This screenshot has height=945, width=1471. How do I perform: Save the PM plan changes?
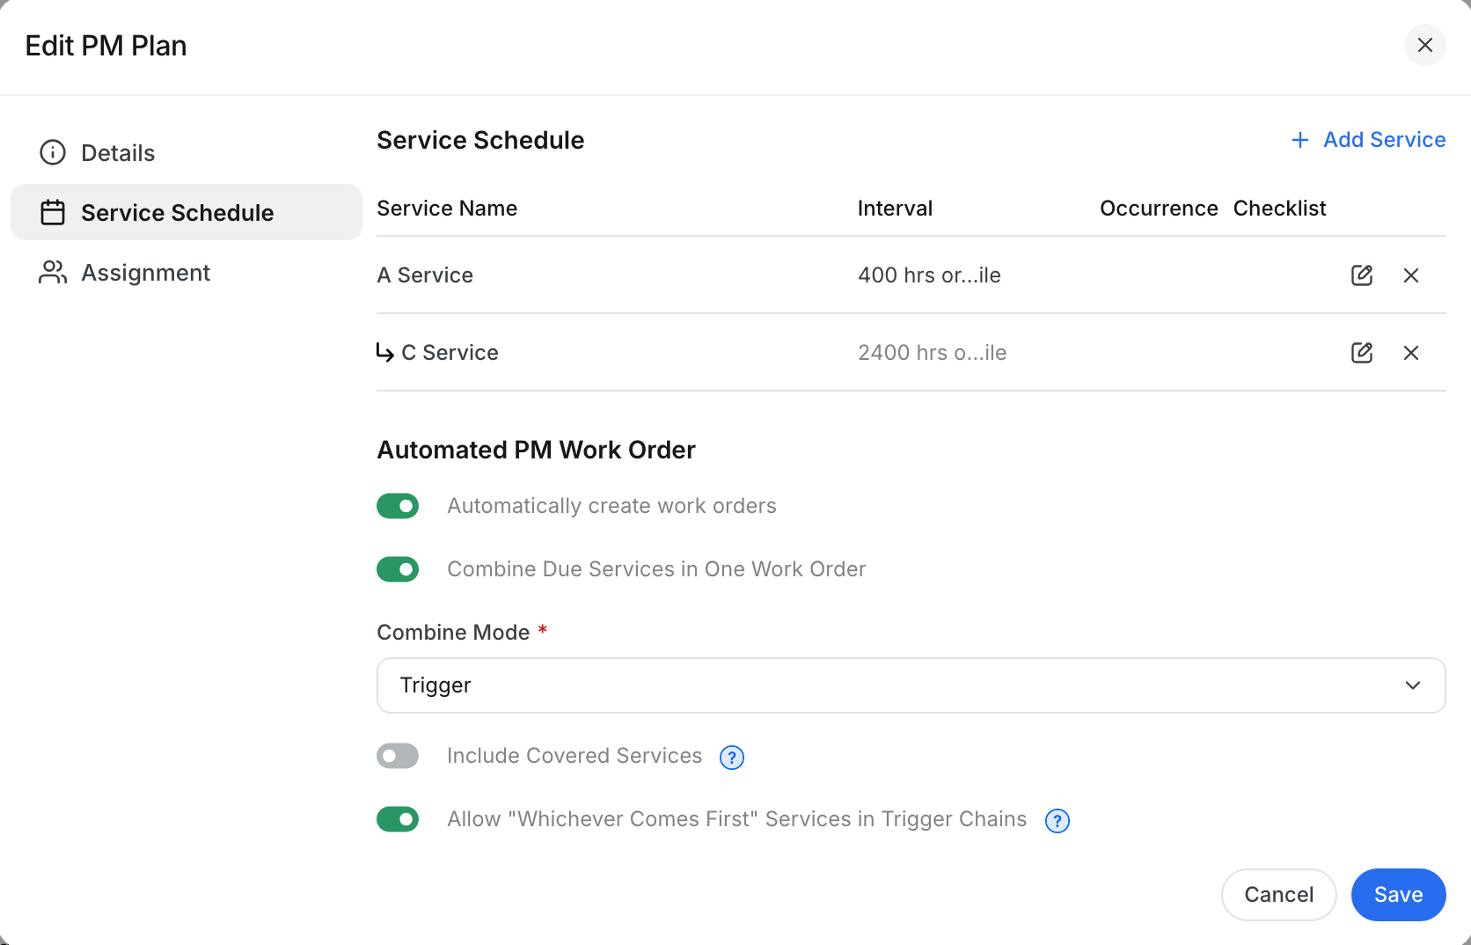tap(1399, 895)
